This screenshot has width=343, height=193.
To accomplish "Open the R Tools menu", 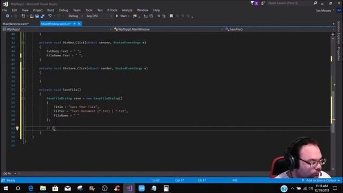I will point(112,10).
